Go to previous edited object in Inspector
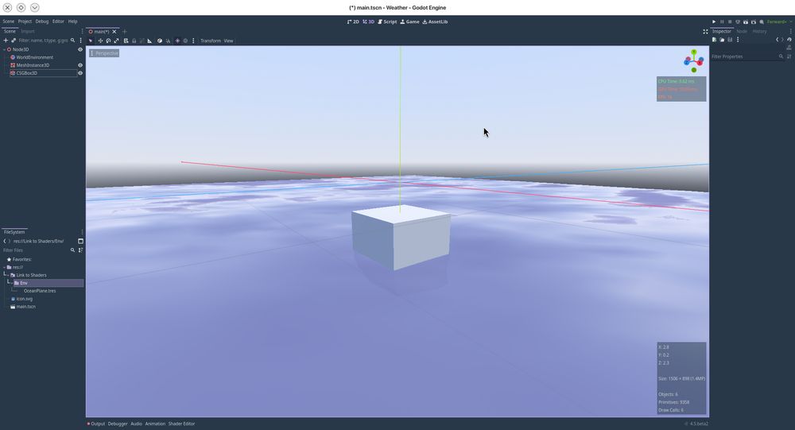Viewport: 795px width, 430px height. [x=778, y=40]
